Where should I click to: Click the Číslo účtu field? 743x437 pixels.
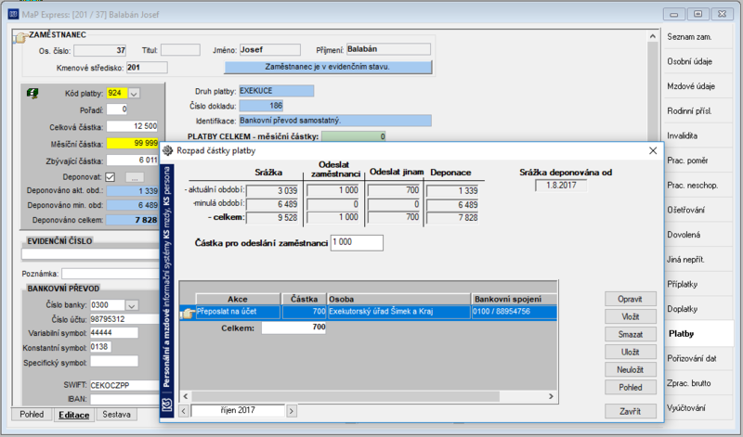[x=124, y=319]
